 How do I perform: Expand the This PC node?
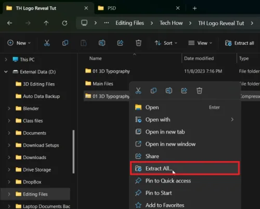(6, 59)
